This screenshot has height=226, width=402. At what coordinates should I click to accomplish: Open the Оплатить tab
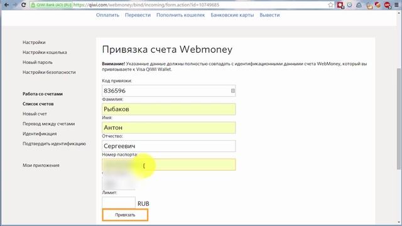pos(107,15)
